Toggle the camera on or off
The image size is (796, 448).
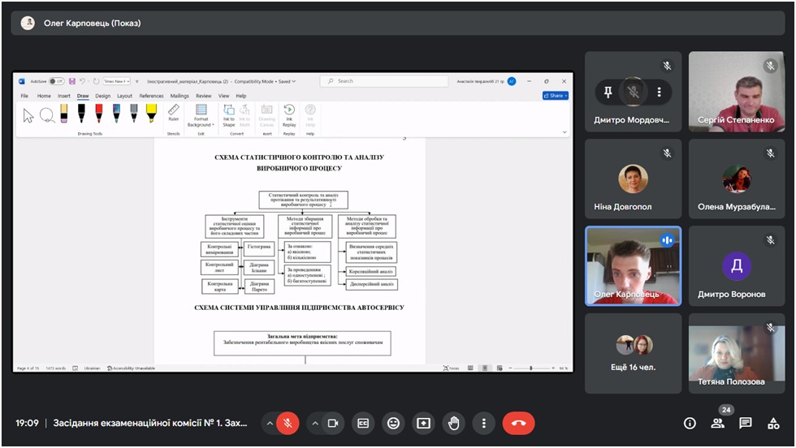click(332, 423)
